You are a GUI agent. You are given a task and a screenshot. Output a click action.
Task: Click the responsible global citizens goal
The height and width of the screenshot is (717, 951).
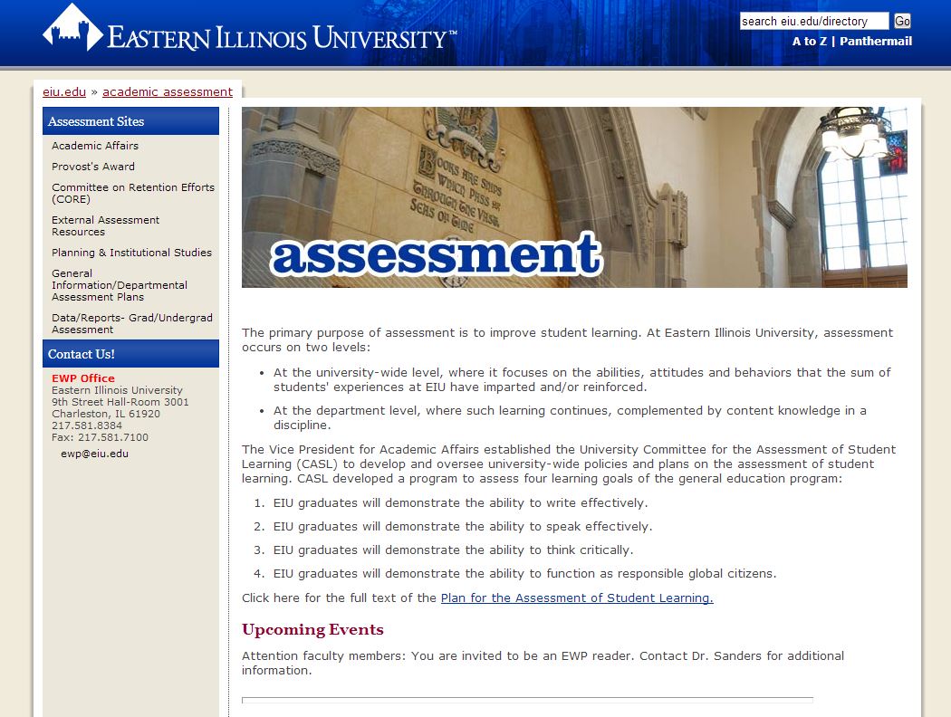point(524,574)
